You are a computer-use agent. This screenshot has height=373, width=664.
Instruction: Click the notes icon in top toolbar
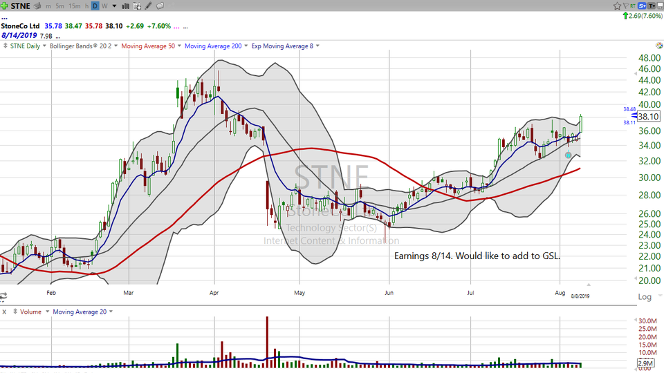click(x=160, y=6)
